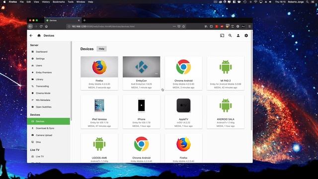Go back with the Emby header arrow
Image resolution: width=318 pixels, height=179 pixels.
(x=31, y=35)
